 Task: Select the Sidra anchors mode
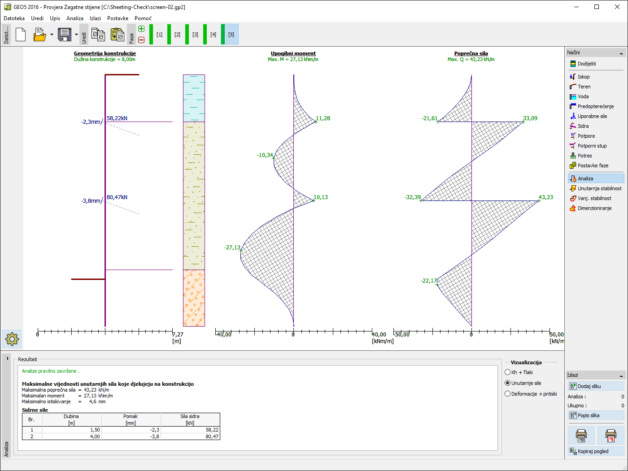coord(583,126)
